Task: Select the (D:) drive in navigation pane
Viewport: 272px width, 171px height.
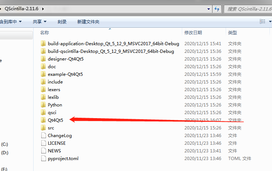Action: (x=5, y=153)
